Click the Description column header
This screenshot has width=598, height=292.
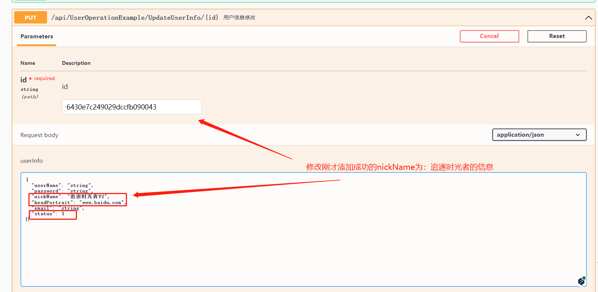pos(76,63)
